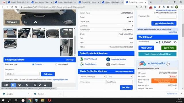Open the HD image viewer icon beside View All
This screenshot has height=103, width=184.
click(26, 22)
